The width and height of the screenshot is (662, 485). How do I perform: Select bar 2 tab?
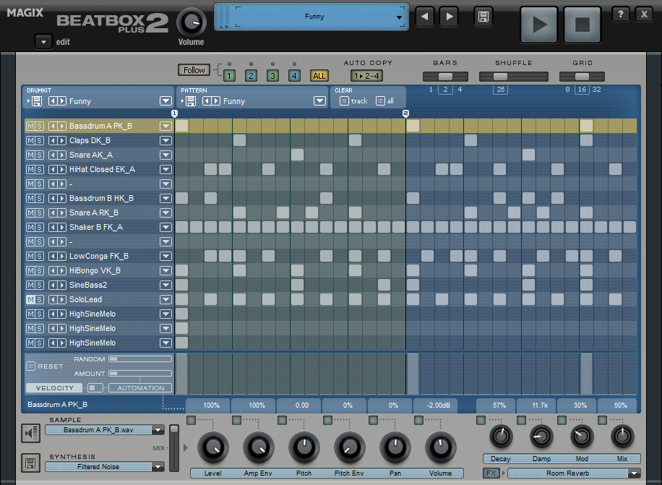(251, 75)
